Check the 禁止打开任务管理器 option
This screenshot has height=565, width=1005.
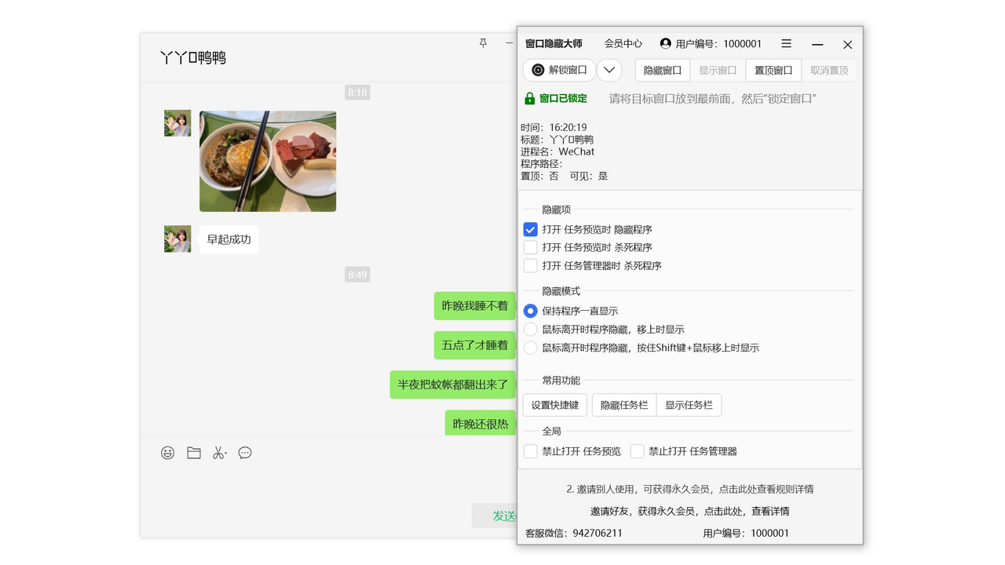point(638,451)
